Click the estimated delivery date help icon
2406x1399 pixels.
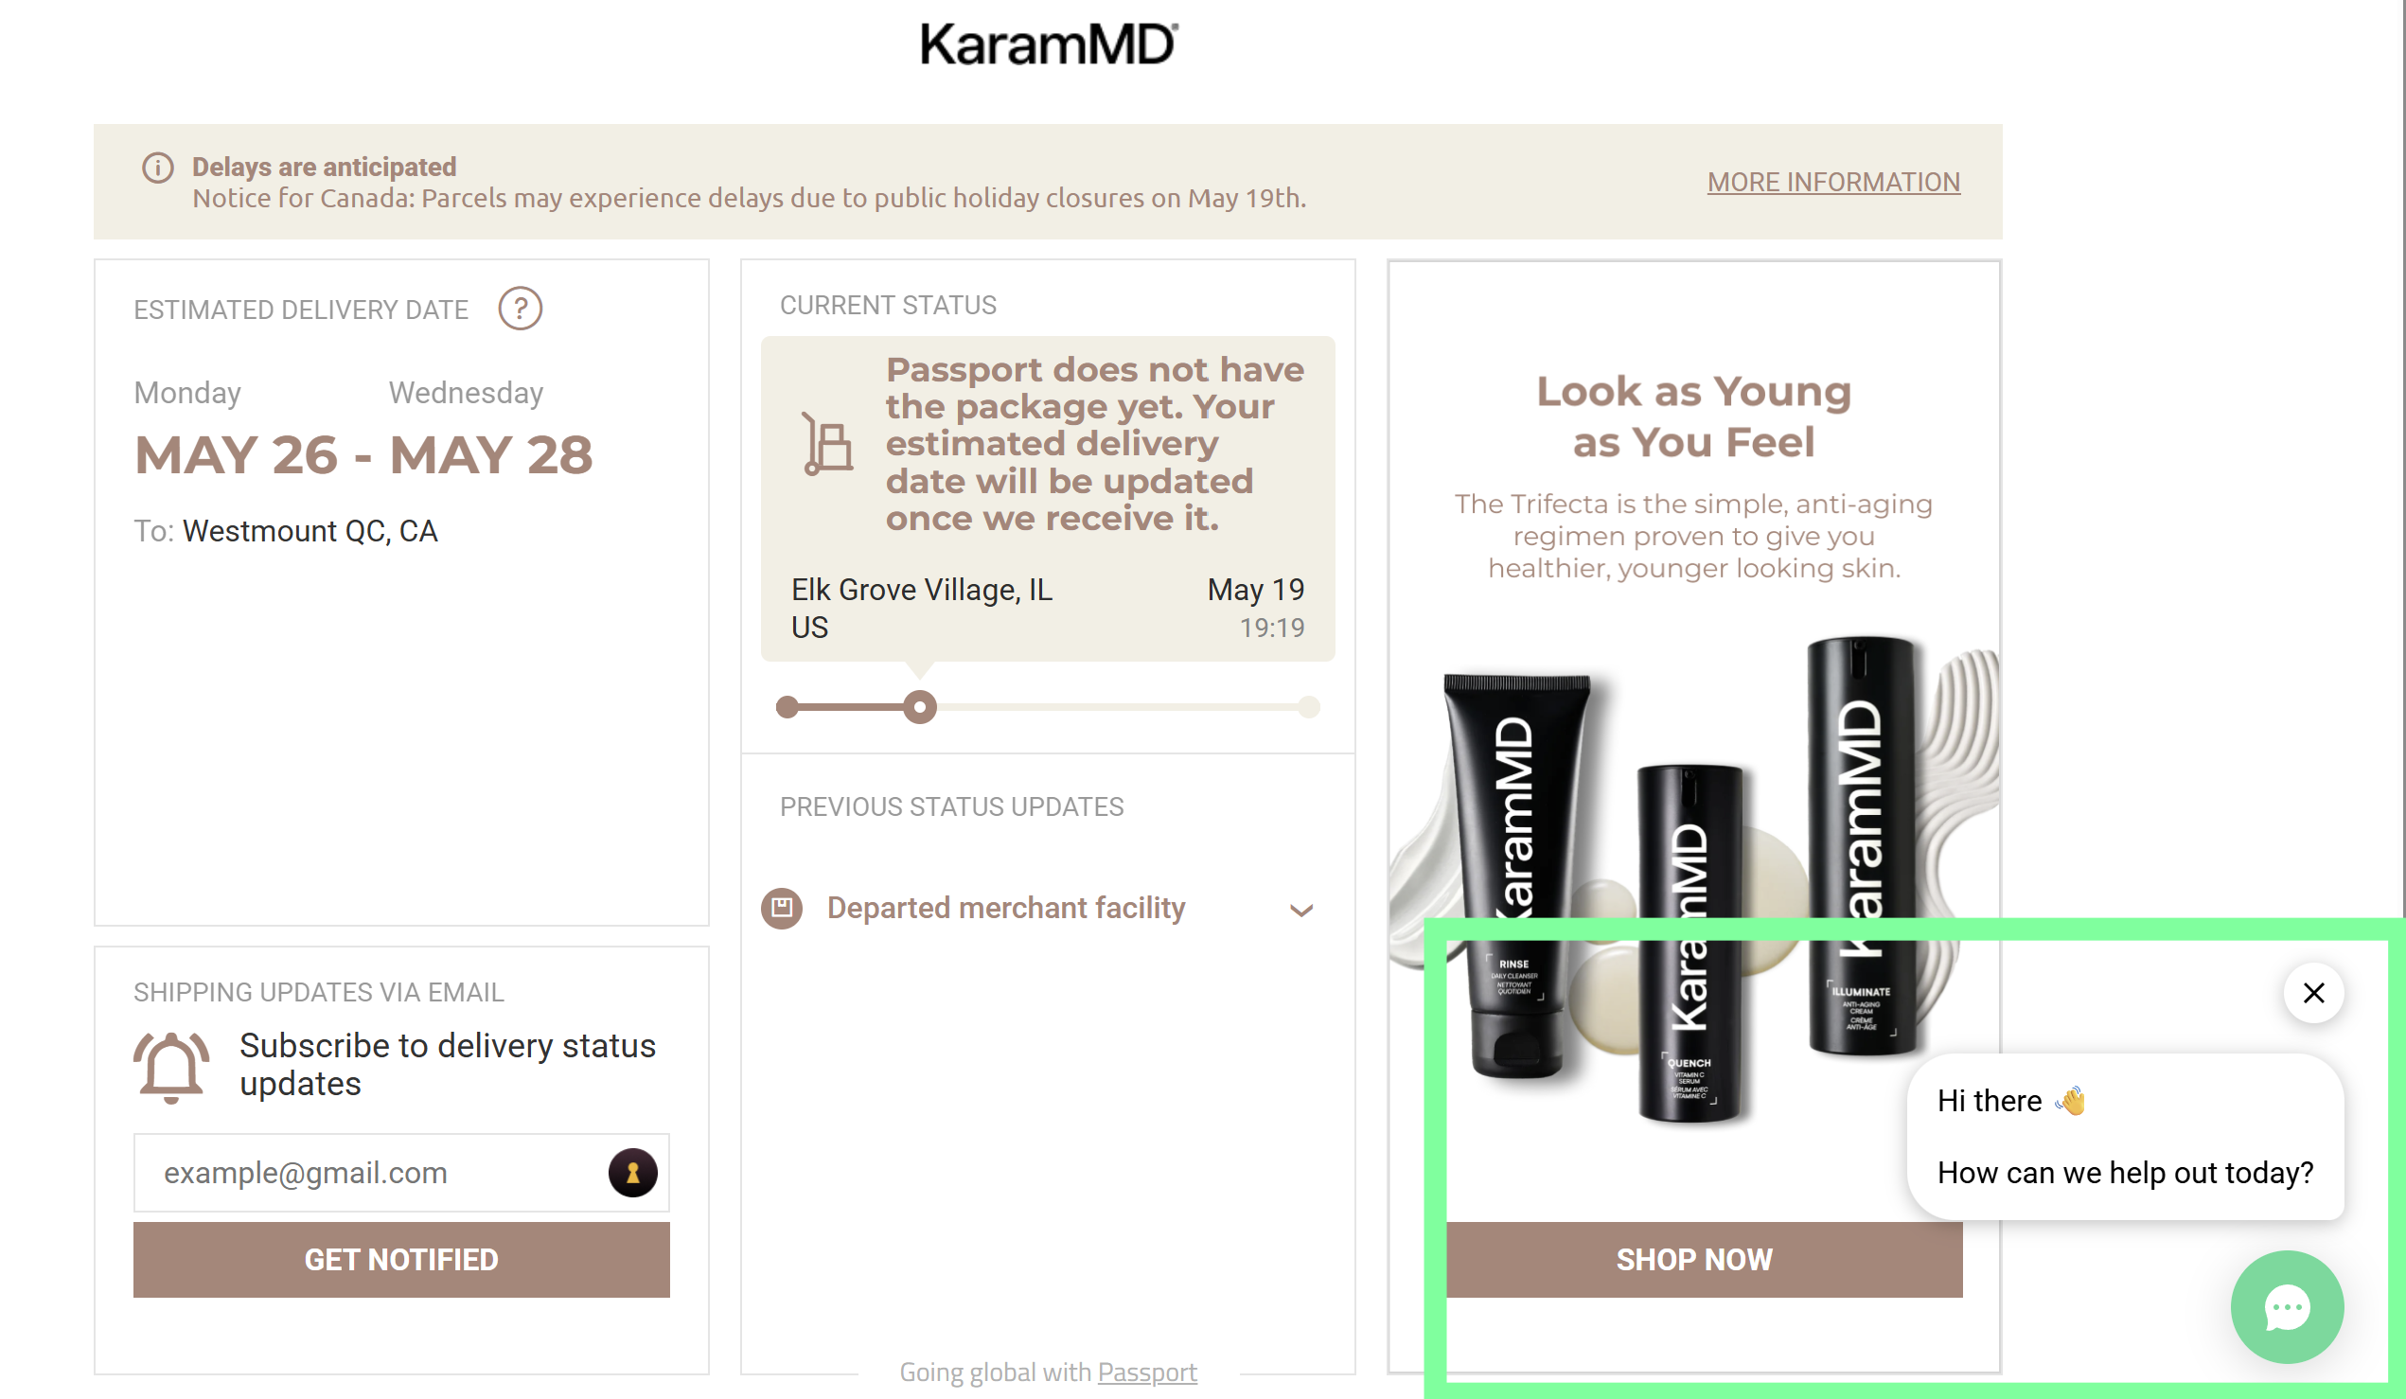(521, 309)
